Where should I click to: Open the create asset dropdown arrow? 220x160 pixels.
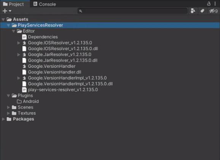click(10, 11)
